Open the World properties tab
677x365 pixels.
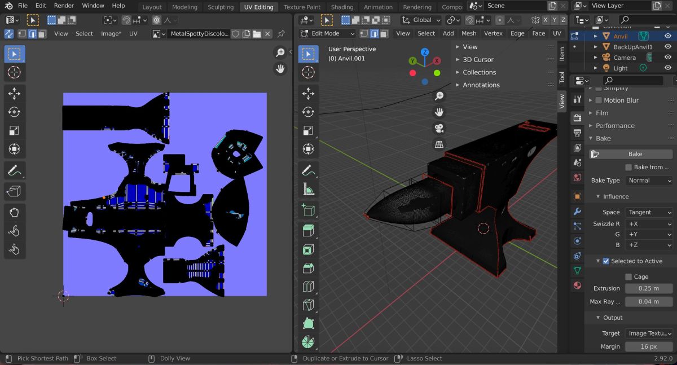click(x=577, y=178)
